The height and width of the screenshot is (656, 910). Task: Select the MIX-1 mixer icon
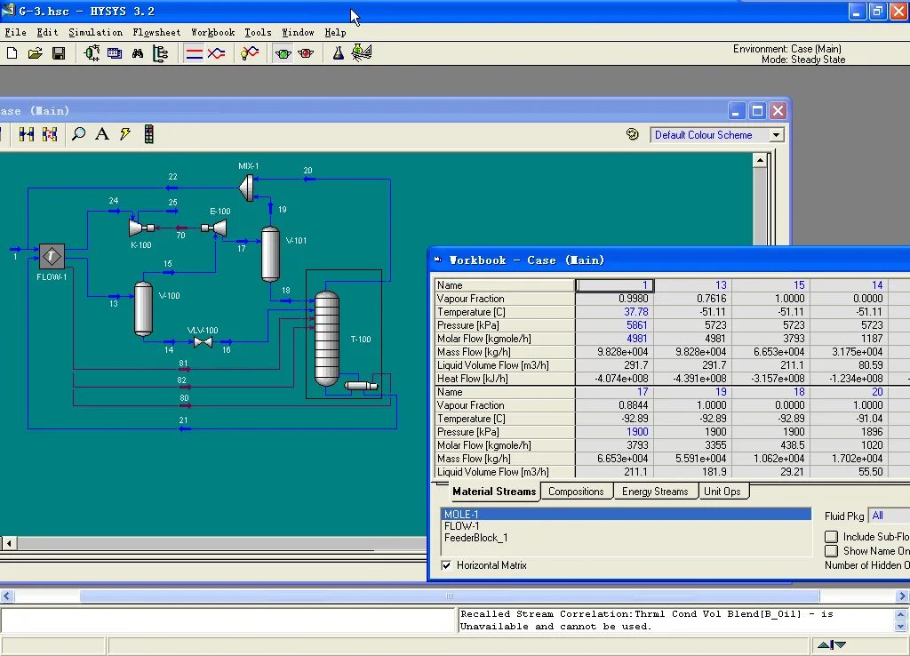coord(246,187)
